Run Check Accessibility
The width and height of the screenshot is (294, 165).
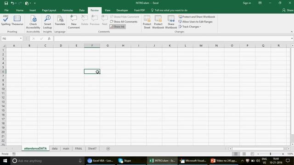pyautogui.click(x=33, y=22)
